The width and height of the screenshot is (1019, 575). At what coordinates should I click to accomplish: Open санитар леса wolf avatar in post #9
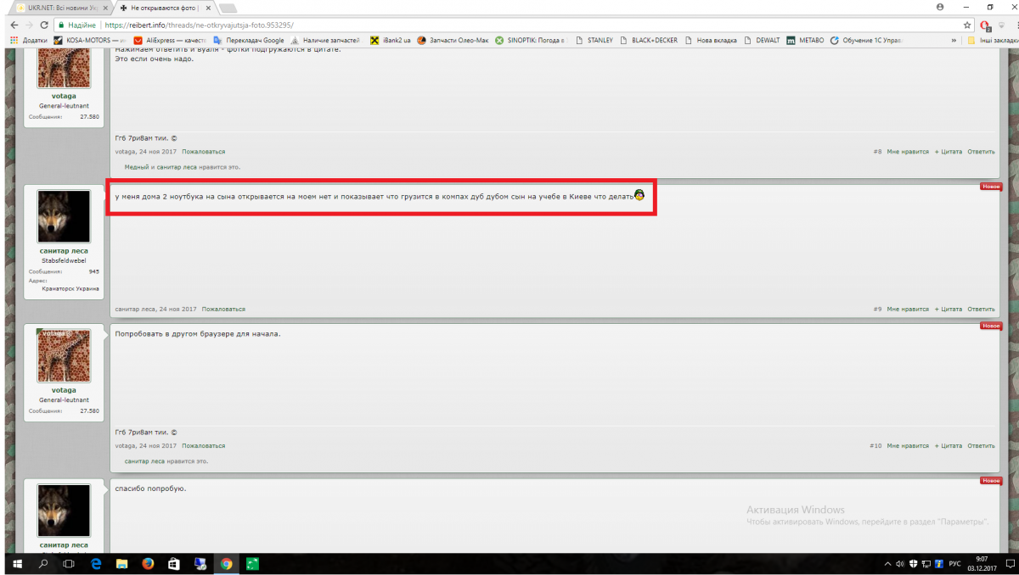click(64, 216)
